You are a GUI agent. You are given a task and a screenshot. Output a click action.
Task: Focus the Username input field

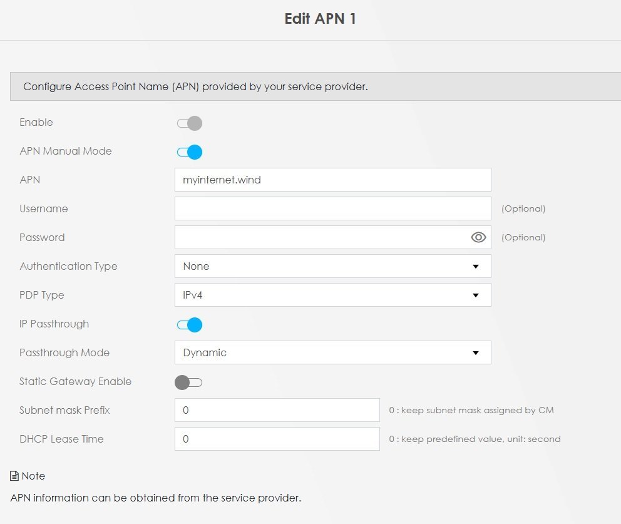tap(332, 208)
